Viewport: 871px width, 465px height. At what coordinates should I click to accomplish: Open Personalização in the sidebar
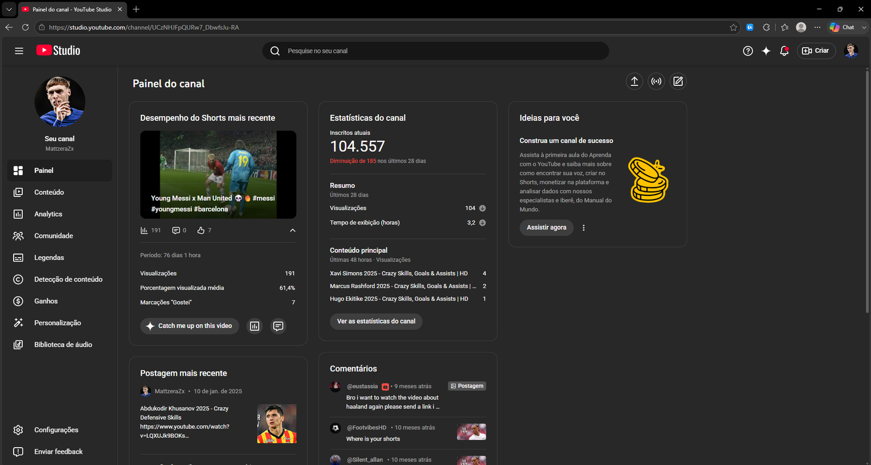pos(60,323)
